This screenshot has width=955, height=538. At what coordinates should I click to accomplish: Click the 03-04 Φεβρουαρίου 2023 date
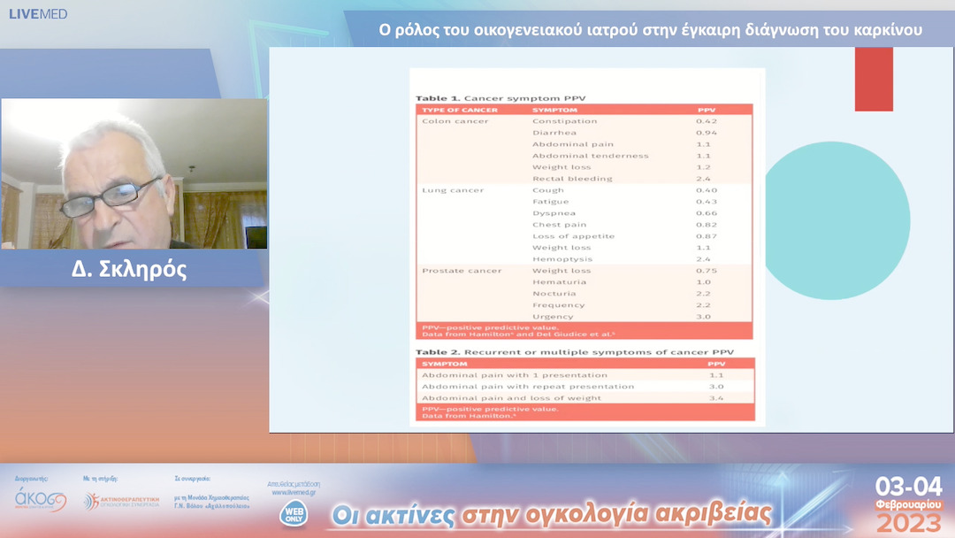tap(908, 504)
